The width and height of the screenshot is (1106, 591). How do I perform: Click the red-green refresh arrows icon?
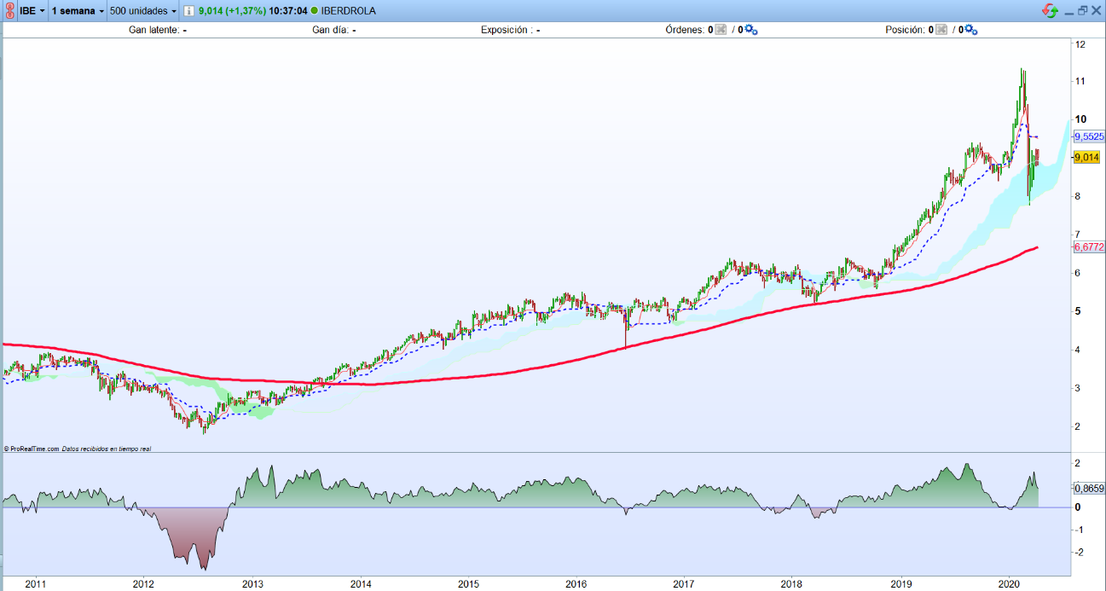point(1051,11)
